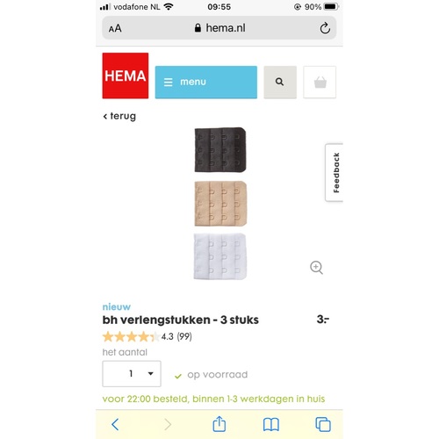Zoom product image with magnifier plus icon
The width and height of the screenshot is (439, 439).
tap(316, 268)
